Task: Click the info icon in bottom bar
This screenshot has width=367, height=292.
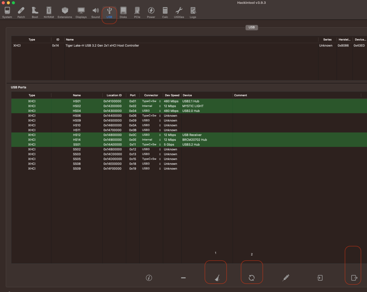Action: (149, 278)
